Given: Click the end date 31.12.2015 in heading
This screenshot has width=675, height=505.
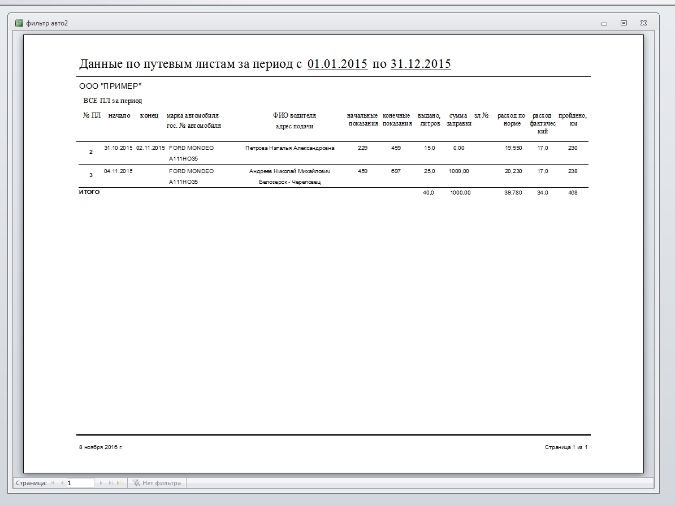Looking at the screenshot, I should click(421, 64).
